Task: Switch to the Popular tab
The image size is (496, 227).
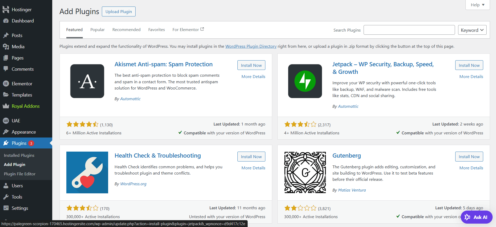Action: (x=97, y=30)
